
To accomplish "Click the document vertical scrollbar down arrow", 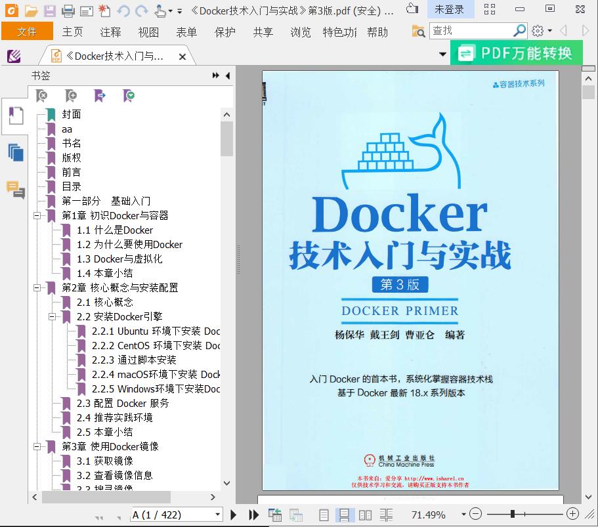I will pyautogui.click(x=588, y=497).
